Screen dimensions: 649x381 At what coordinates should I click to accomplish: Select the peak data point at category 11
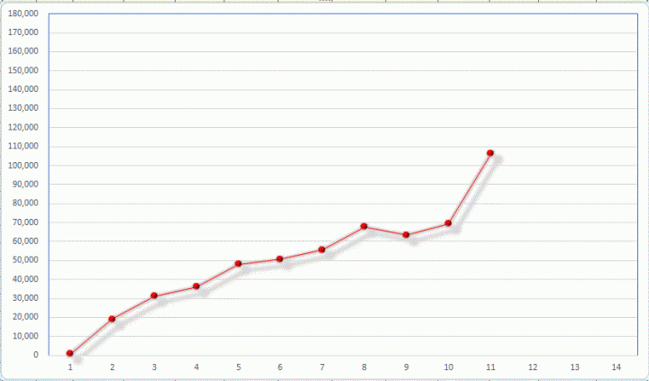pos(490,153)
